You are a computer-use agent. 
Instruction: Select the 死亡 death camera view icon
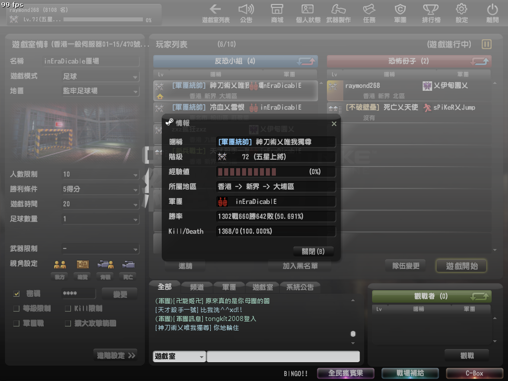128,265
